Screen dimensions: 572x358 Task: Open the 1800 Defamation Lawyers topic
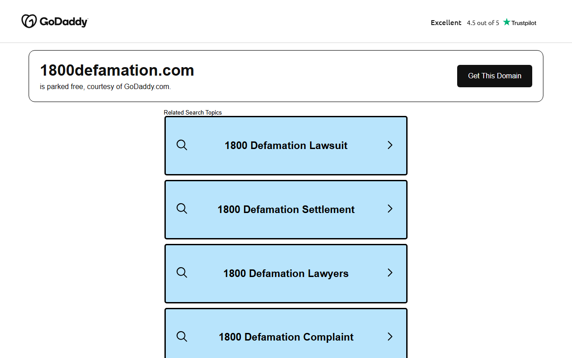[x=286, y=273]
